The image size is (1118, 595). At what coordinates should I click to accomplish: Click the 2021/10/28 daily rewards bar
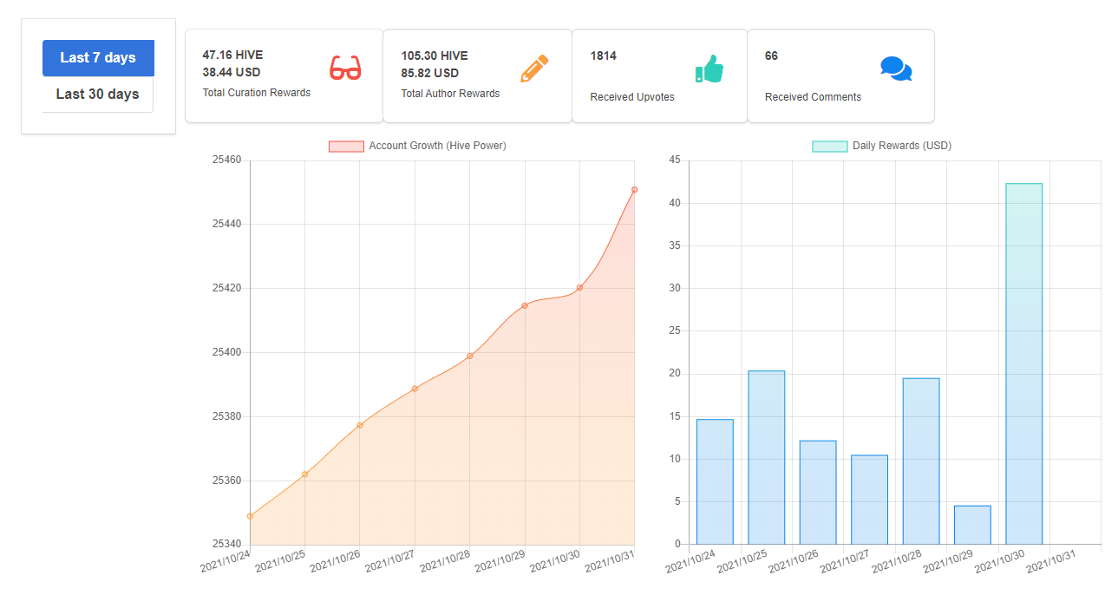tap(921, 461)
